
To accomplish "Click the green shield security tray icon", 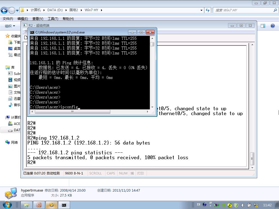I will tap(236, 205).
